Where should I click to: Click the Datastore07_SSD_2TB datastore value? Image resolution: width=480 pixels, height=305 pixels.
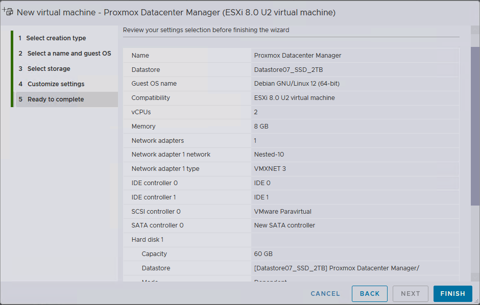(x=288, y=69)
